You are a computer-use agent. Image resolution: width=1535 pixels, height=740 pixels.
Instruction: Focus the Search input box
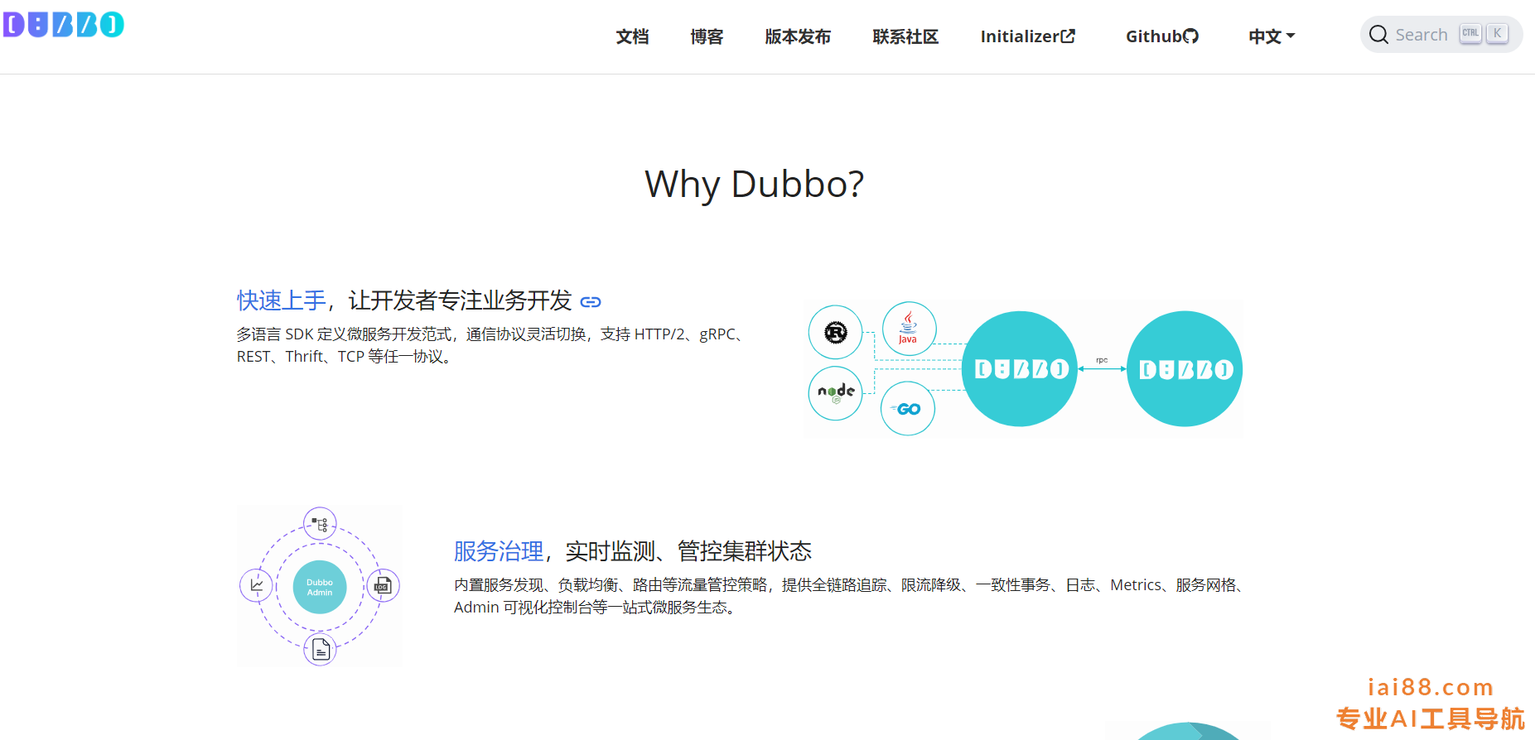1441,35
